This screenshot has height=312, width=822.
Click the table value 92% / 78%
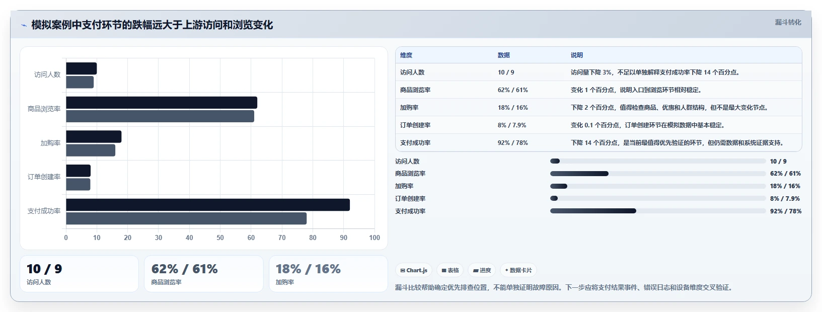[x=513, y=143]
